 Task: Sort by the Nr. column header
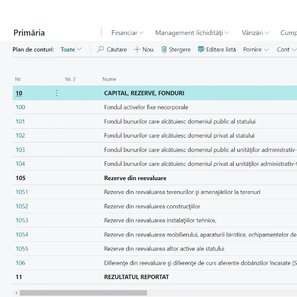pyautogui.click(x=18, y=79)
